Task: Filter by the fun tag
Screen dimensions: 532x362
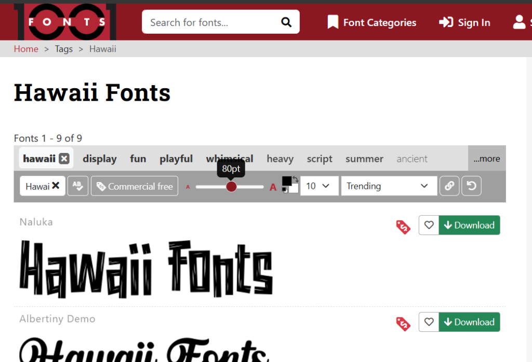Action: coord(138,159)
